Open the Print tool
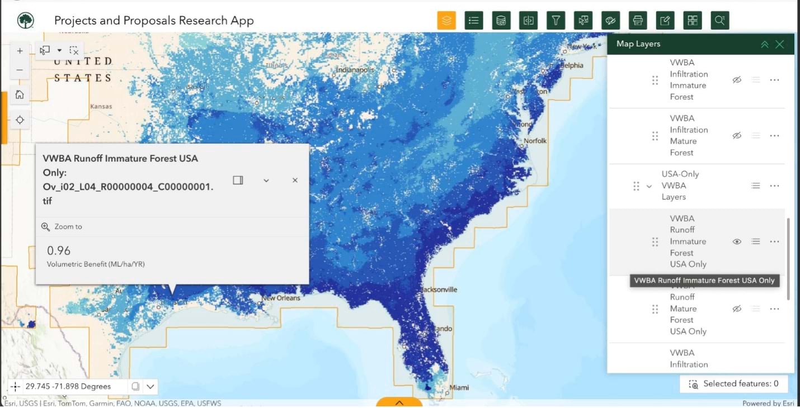Screen dimensions: 800x408 638,20
